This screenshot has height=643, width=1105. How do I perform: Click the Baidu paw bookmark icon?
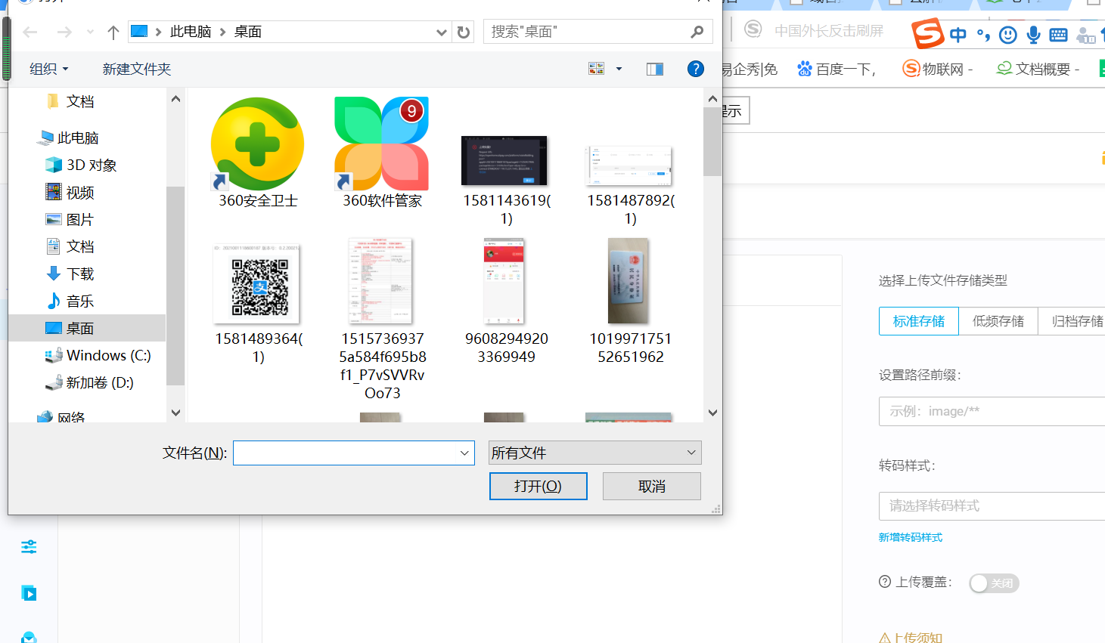805,69
